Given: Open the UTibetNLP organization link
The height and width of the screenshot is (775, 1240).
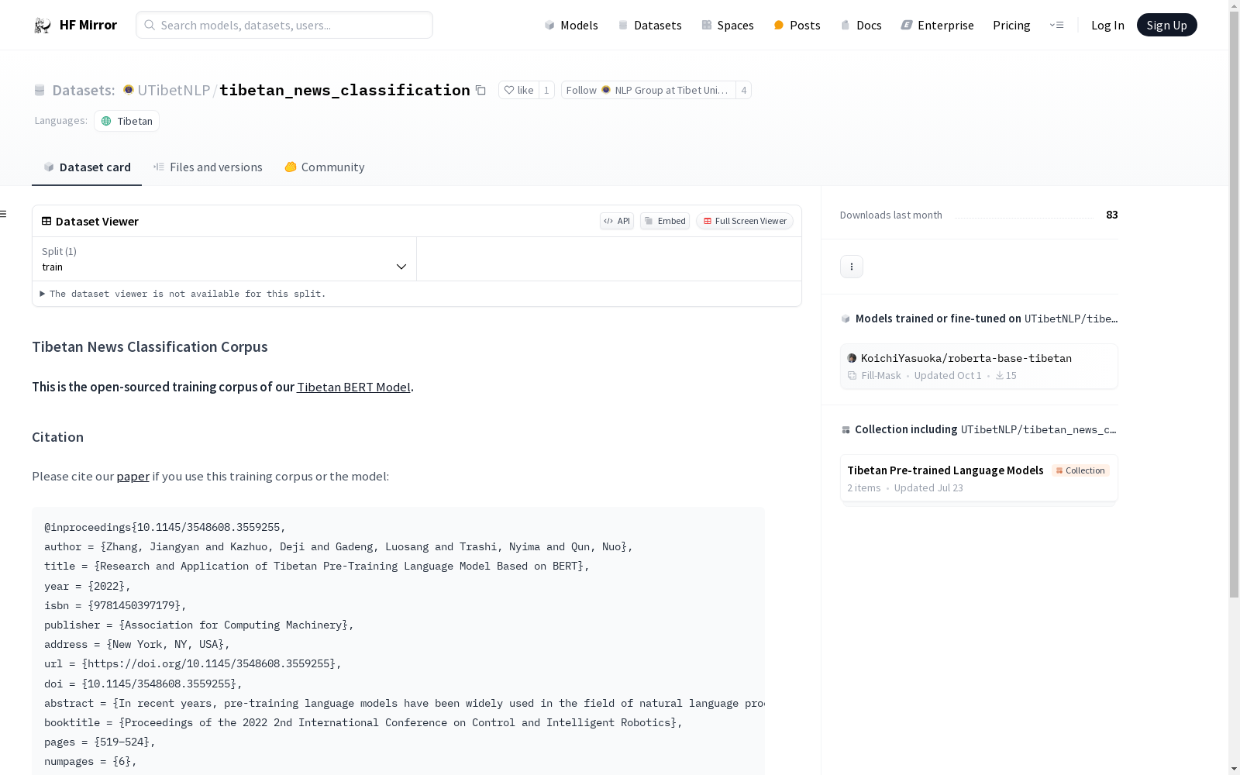Looking at the screenshot, I should coord(174,90).
